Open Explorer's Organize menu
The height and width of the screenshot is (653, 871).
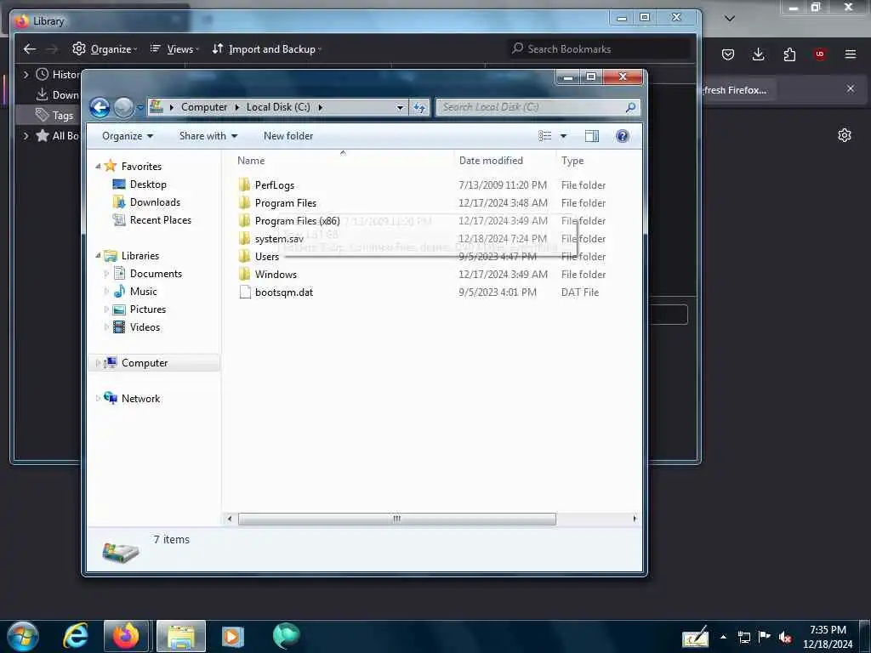pos(128,136)
